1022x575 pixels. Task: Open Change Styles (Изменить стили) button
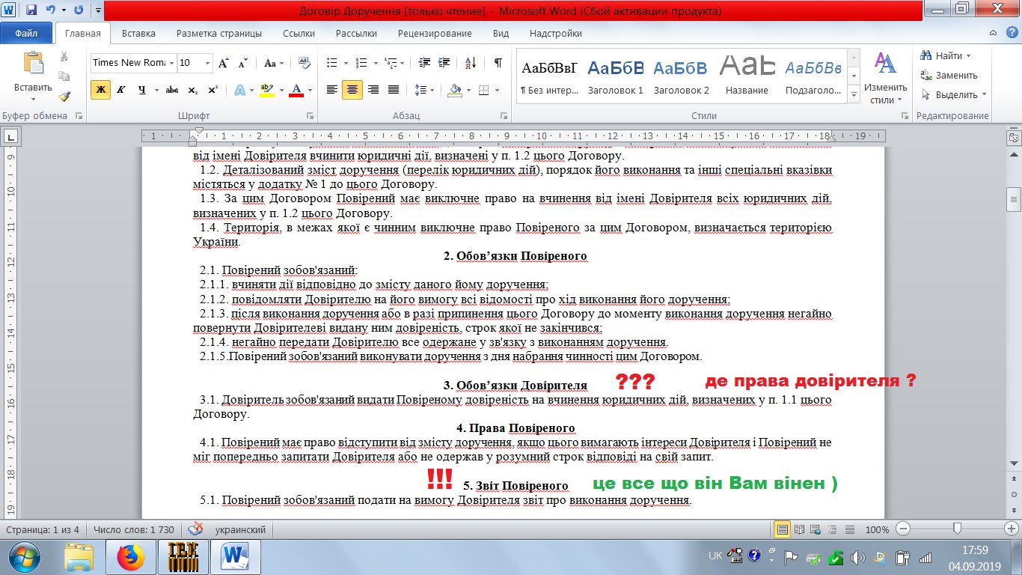[886, 79]
